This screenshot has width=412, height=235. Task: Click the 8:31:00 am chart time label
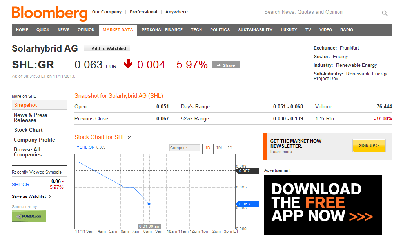149,226
